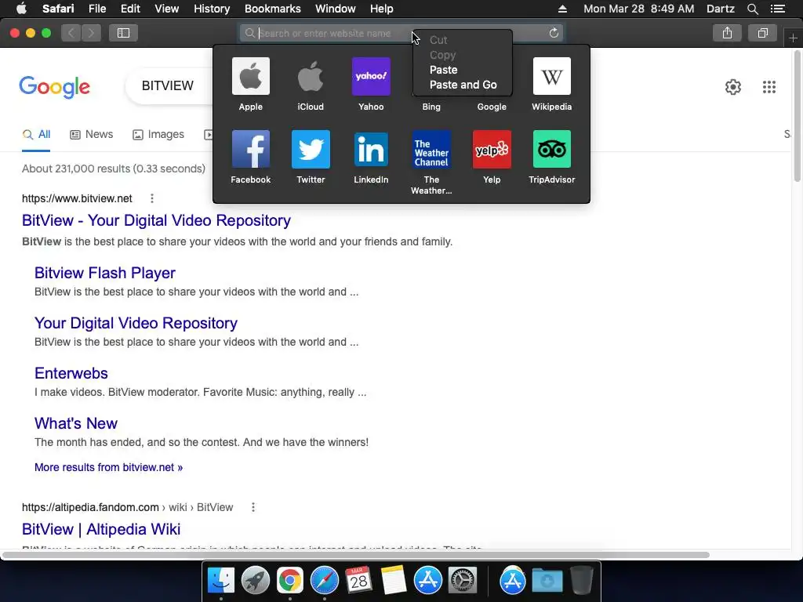Open System Preferences from the Dock

[463, 581]
